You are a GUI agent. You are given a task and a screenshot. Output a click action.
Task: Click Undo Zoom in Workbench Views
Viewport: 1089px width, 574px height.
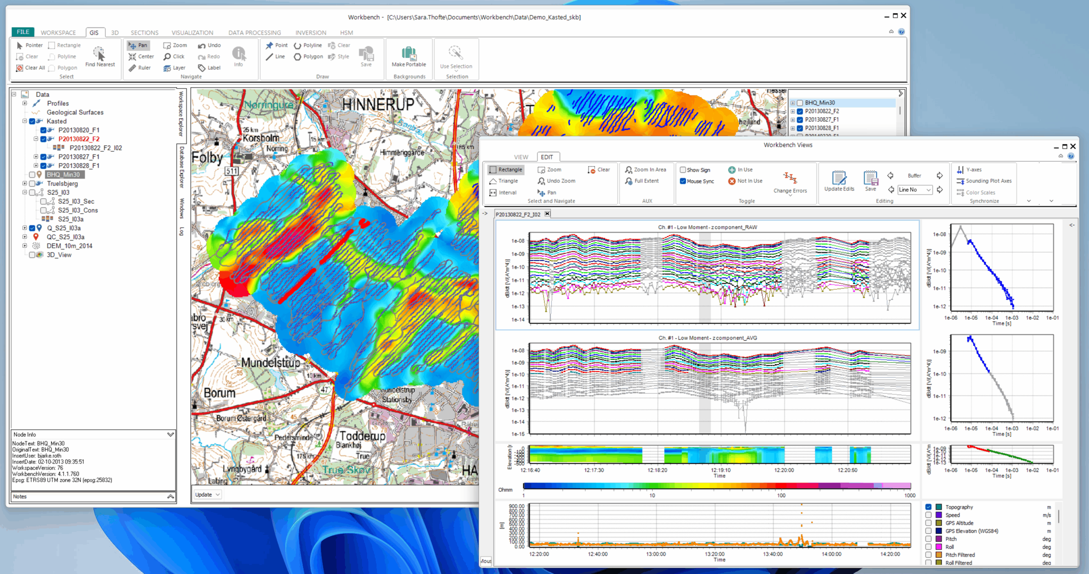(556, 181)
